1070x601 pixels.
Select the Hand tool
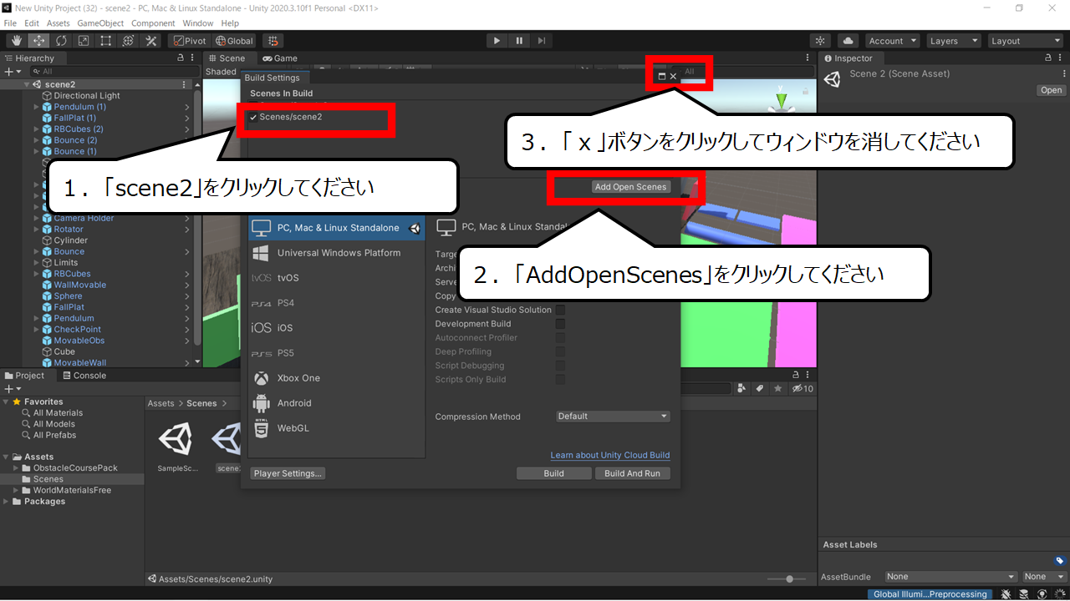pyautogui.click(x=16, y=41)
